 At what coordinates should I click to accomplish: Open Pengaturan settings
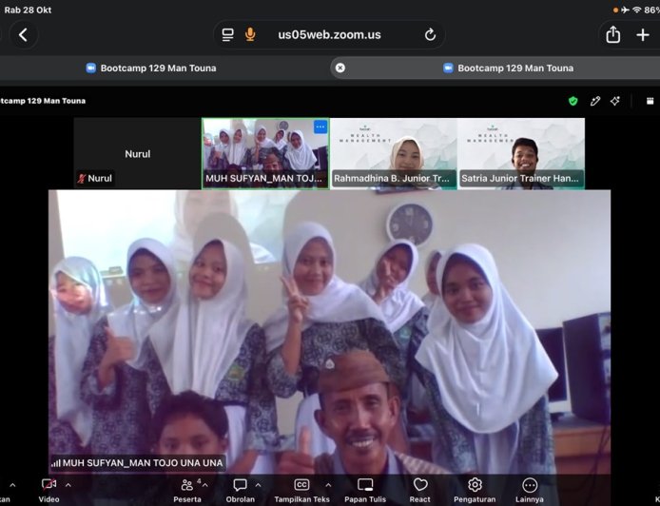pyautogui.click(x=475, y=491)
